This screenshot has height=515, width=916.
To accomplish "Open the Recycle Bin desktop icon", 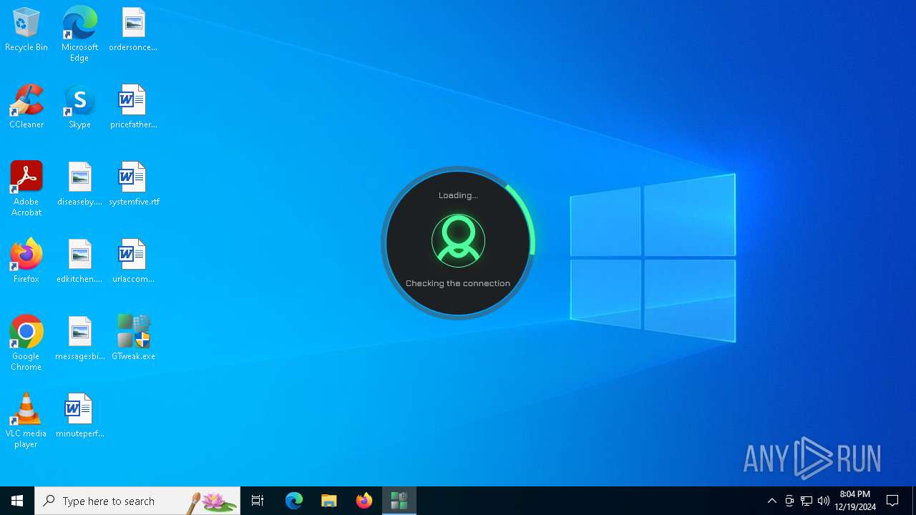I will coord(26,30).
